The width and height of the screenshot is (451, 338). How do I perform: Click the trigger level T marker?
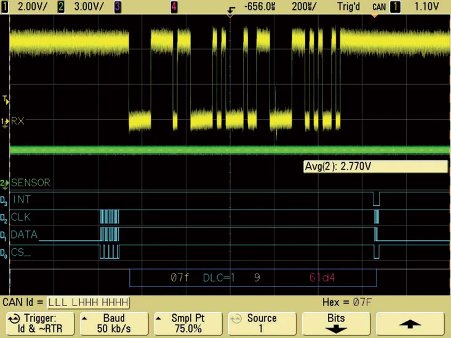pyautogui.click(x=5, y=100)
